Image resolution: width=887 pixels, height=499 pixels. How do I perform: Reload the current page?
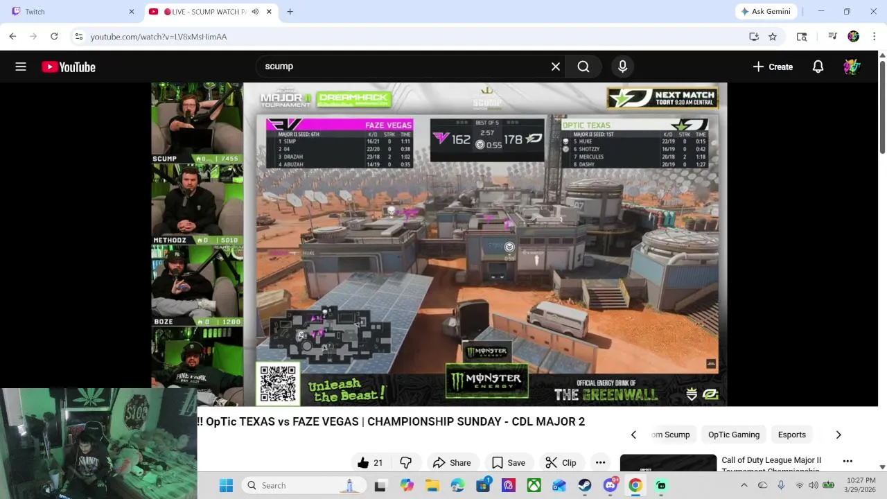click(x=54, y=36)
